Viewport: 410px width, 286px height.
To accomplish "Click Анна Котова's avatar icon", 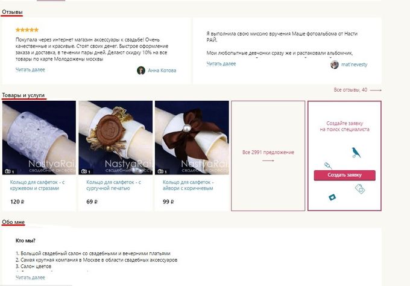I will (x=141, y=71).
